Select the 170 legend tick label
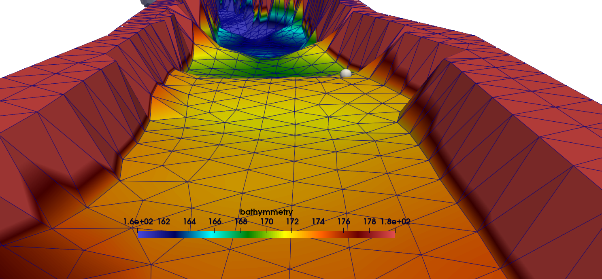 pyautogui.click(x=266, y=222)
